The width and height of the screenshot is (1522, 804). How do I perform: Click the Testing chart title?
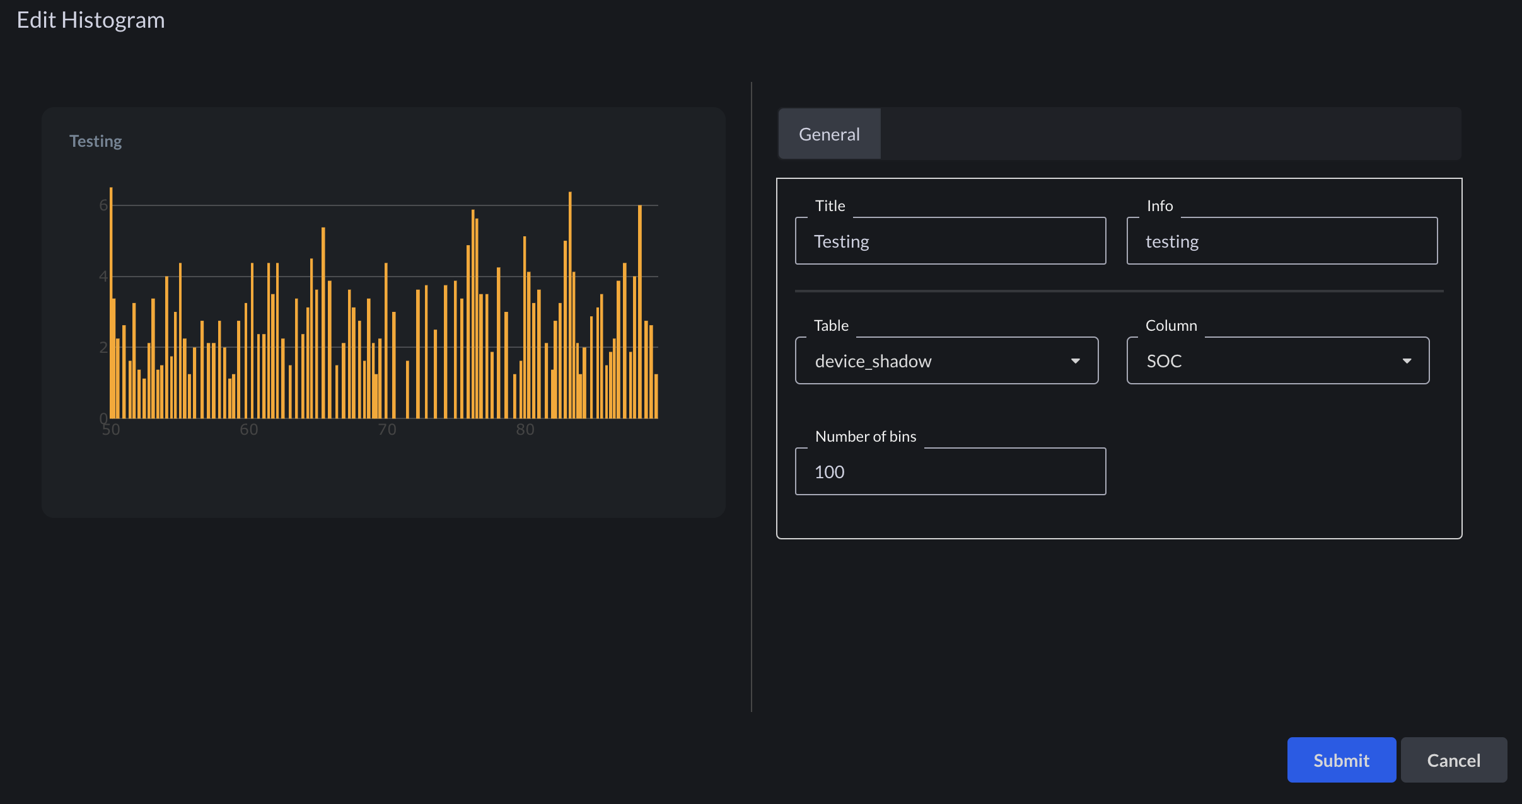[x=96, y=141]
